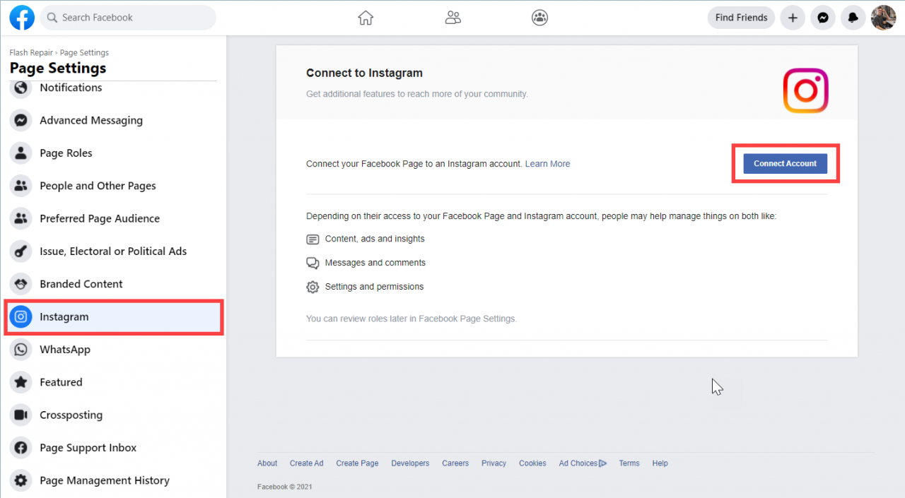Click the Instagram sidebar icon
This screenshot has width=905, height=498.
(x=21, y=316)
